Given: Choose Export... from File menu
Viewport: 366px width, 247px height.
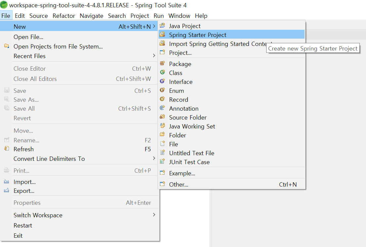Looking at the screenshot, I should pos(79,191).
